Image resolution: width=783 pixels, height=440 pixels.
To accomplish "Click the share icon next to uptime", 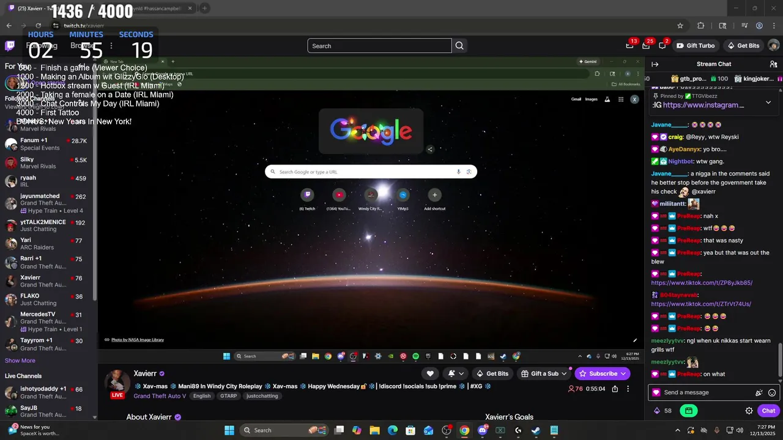I will coord(615,389).
